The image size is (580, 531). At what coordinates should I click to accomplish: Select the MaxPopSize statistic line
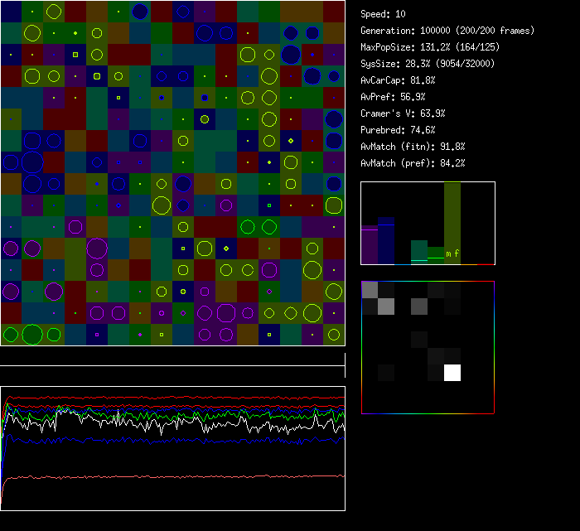click(x=430, y=47)
